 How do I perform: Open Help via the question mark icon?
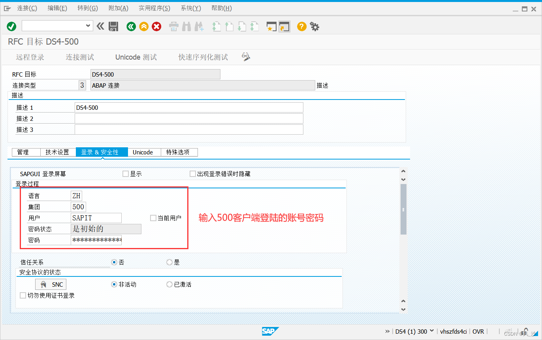pos(302,26)
